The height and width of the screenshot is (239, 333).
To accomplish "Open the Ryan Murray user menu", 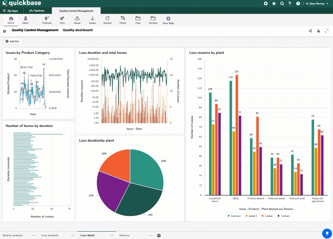I will tap(317, 4).
